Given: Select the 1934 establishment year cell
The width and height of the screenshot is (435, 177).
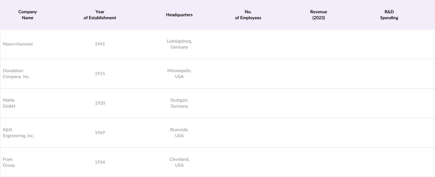Looking at the screenshot, I should point(100,162).
